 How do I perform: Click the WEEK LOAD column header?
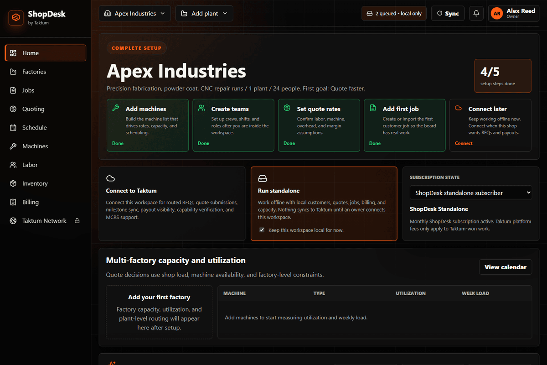pyautogui.click(x=475, y=293)
